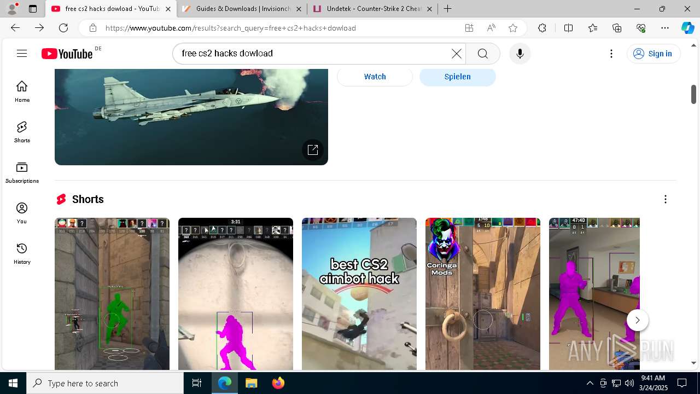Open File Explorer from the taskbar
Screen dimensions: 700x394
pyautogui.click(x=251, y=383)
